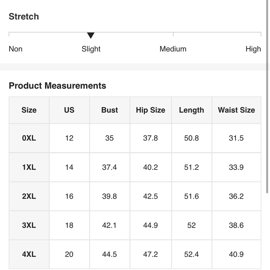
Task: Click the Product Measurements heading
Action: pos(57,86)
